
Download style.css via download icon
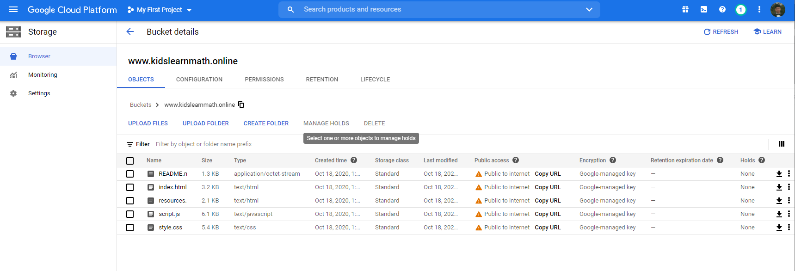point(779,228)
